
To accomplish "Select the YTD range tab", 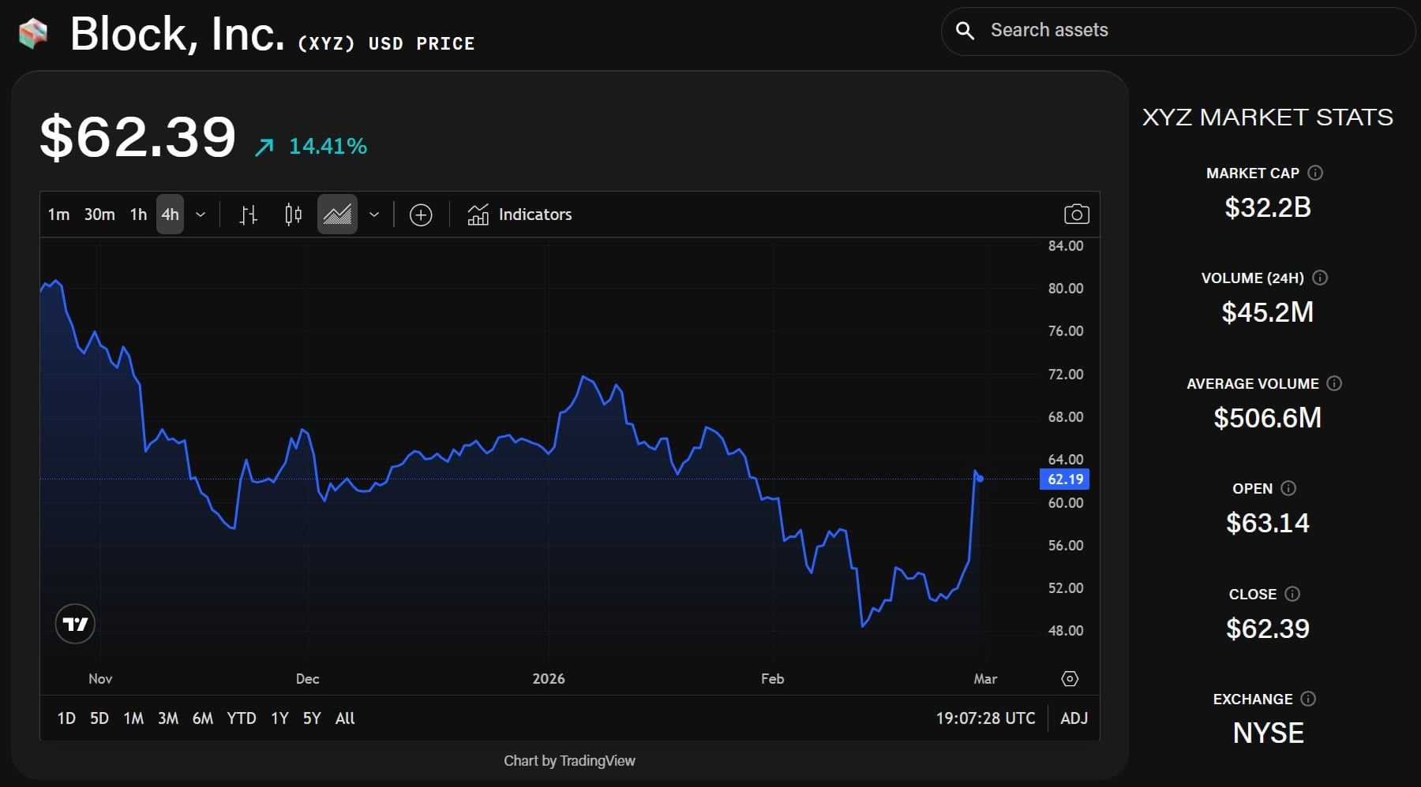I will (241, 718).
